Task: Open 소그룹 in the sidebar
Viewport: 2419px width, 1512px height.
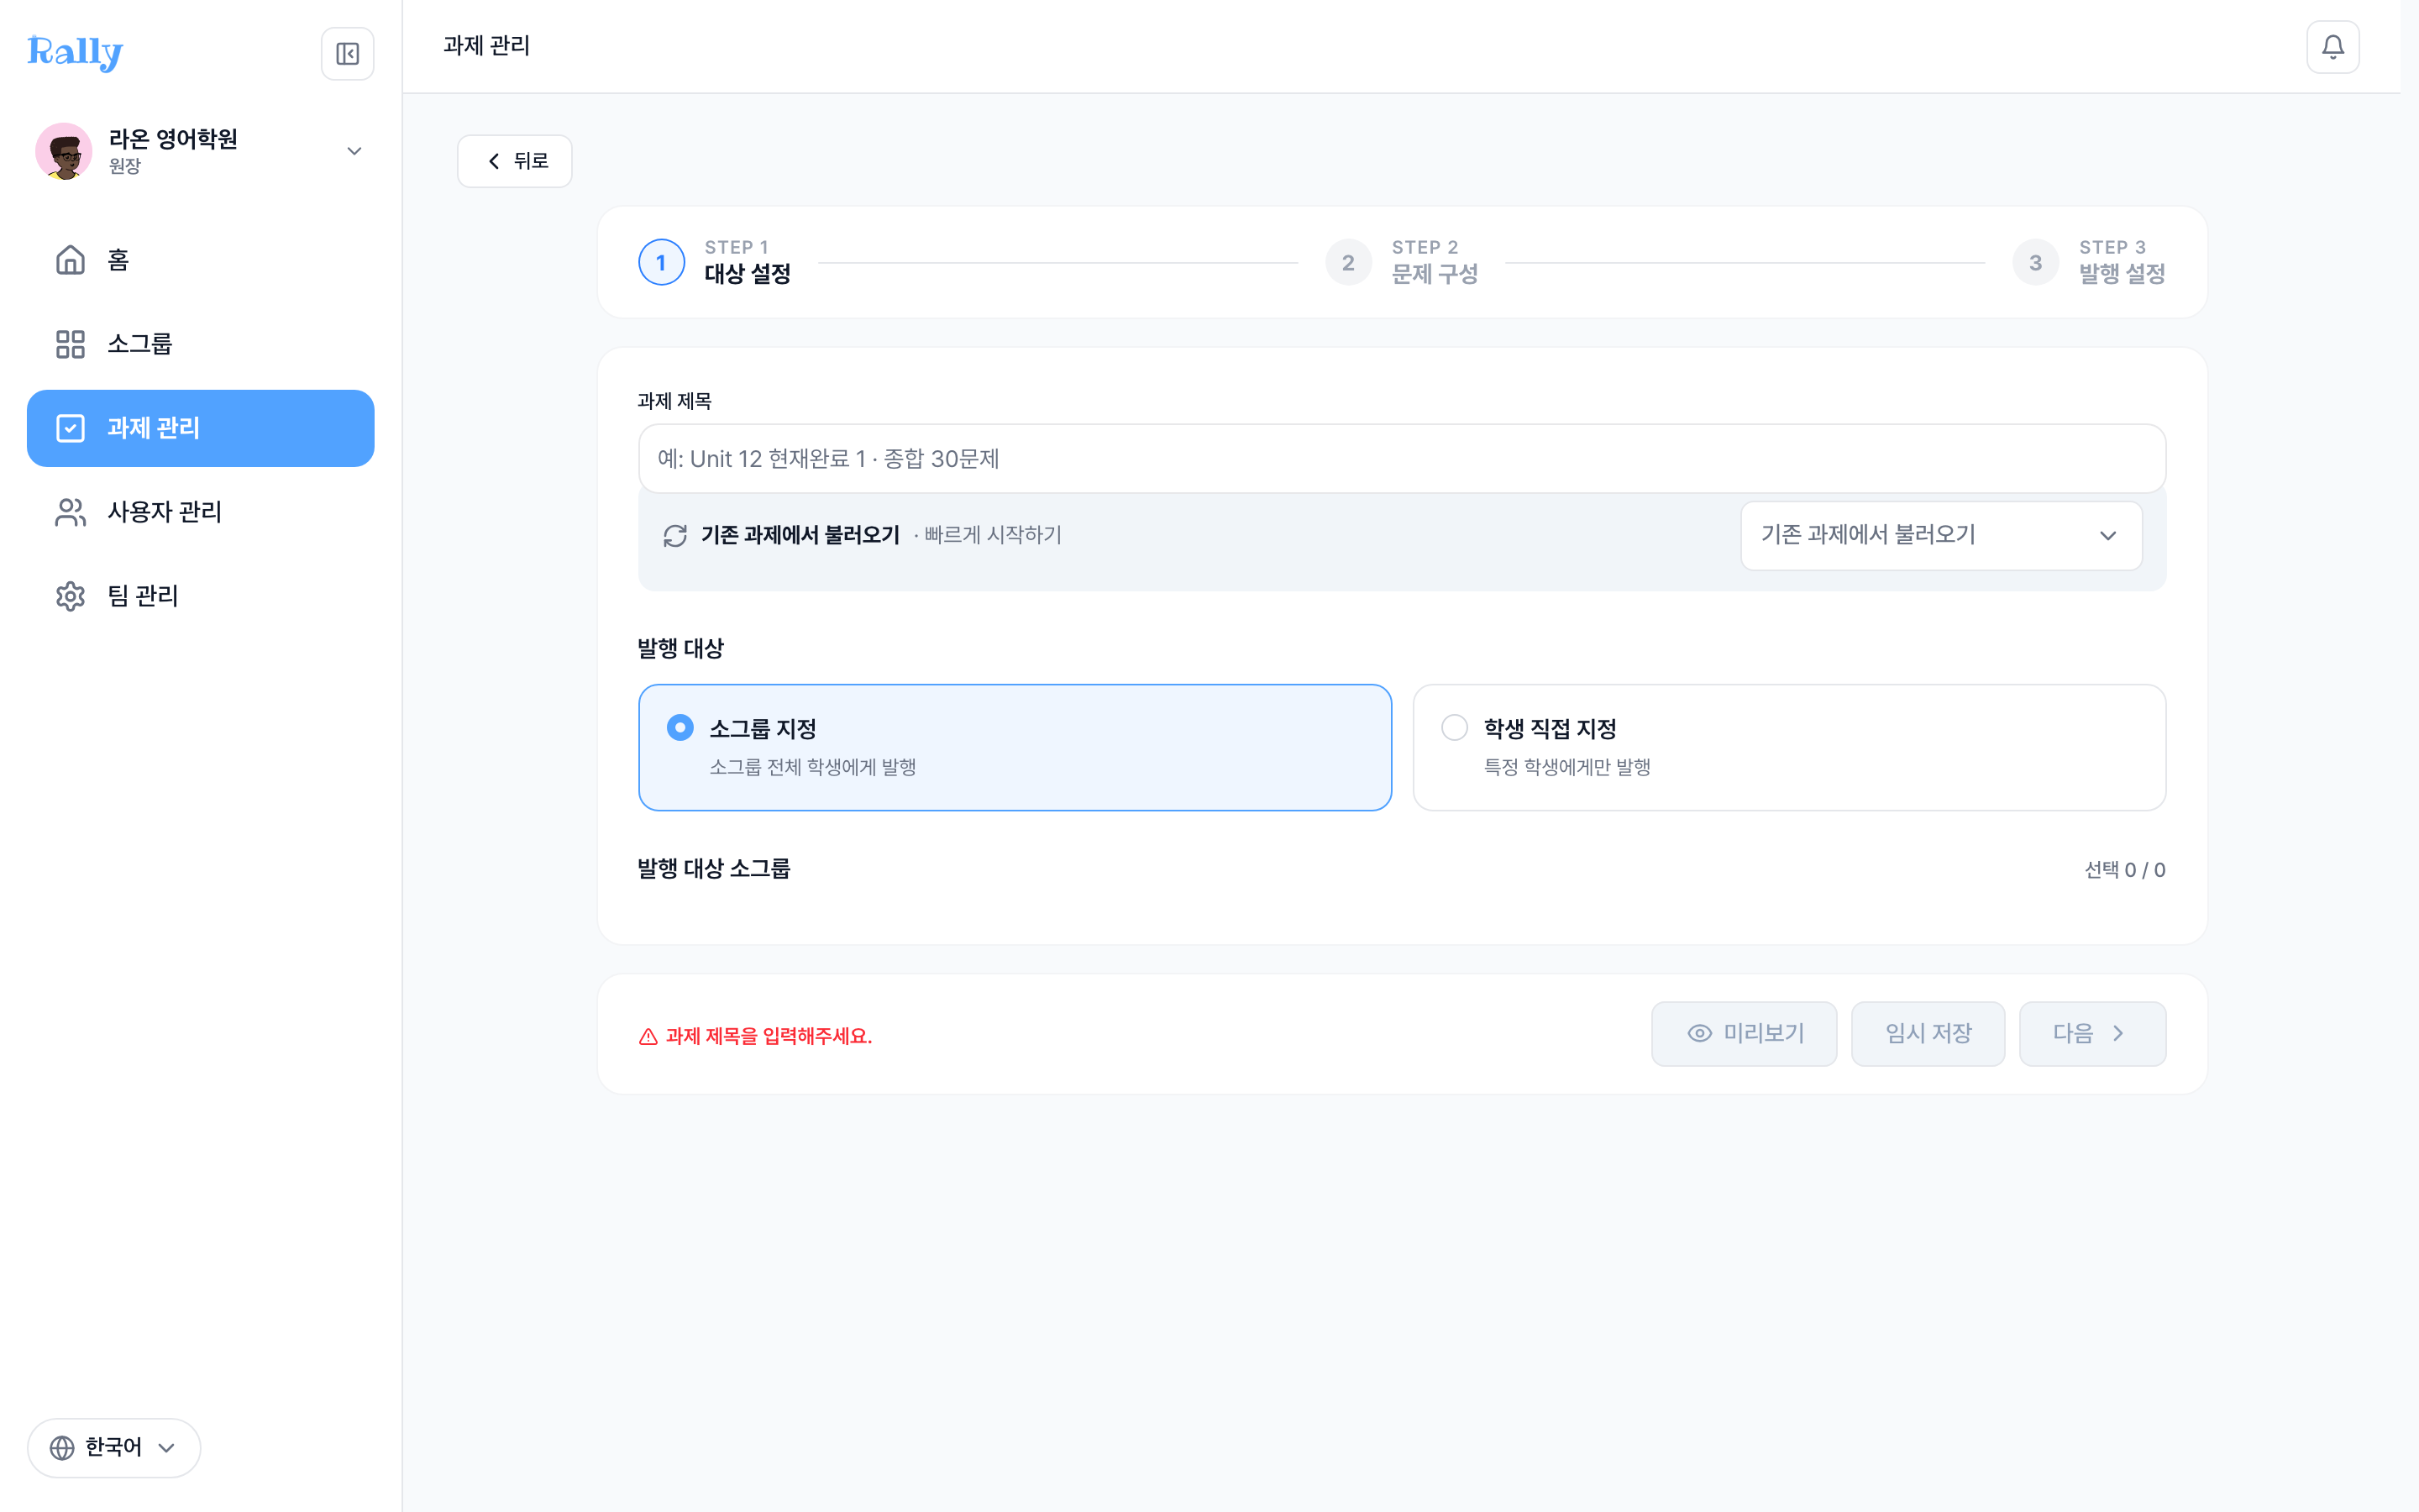Action: coord(201,344)
